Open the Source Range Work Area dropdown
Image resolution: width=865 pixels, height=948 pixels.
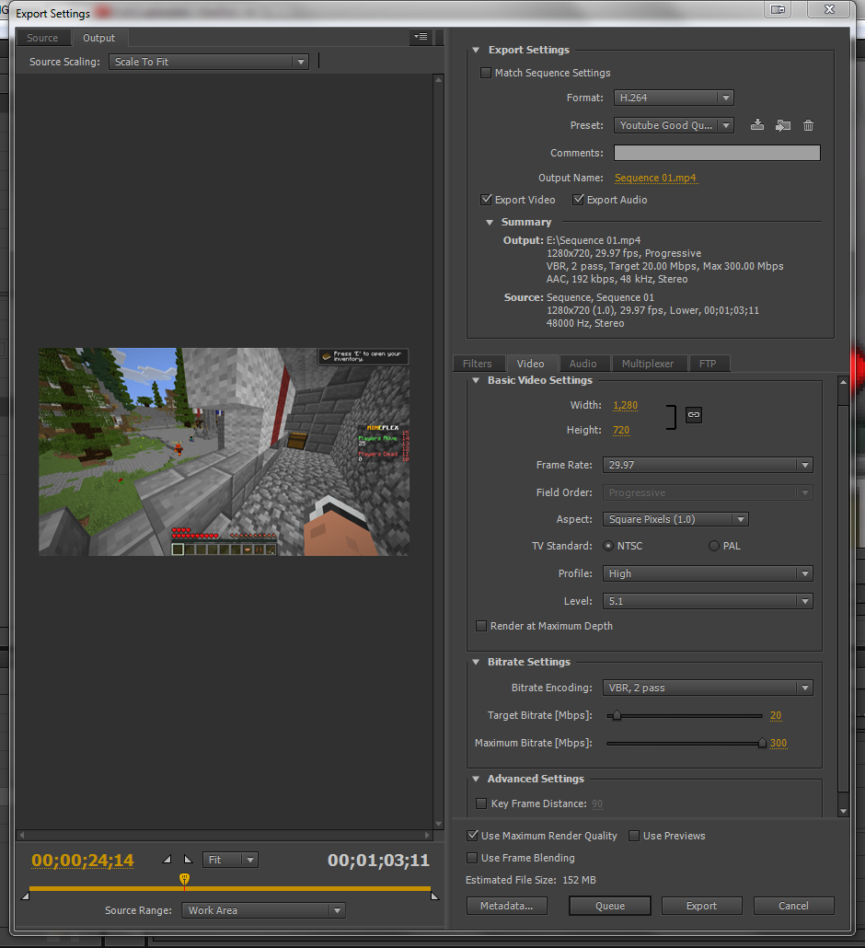coord(263,910)
